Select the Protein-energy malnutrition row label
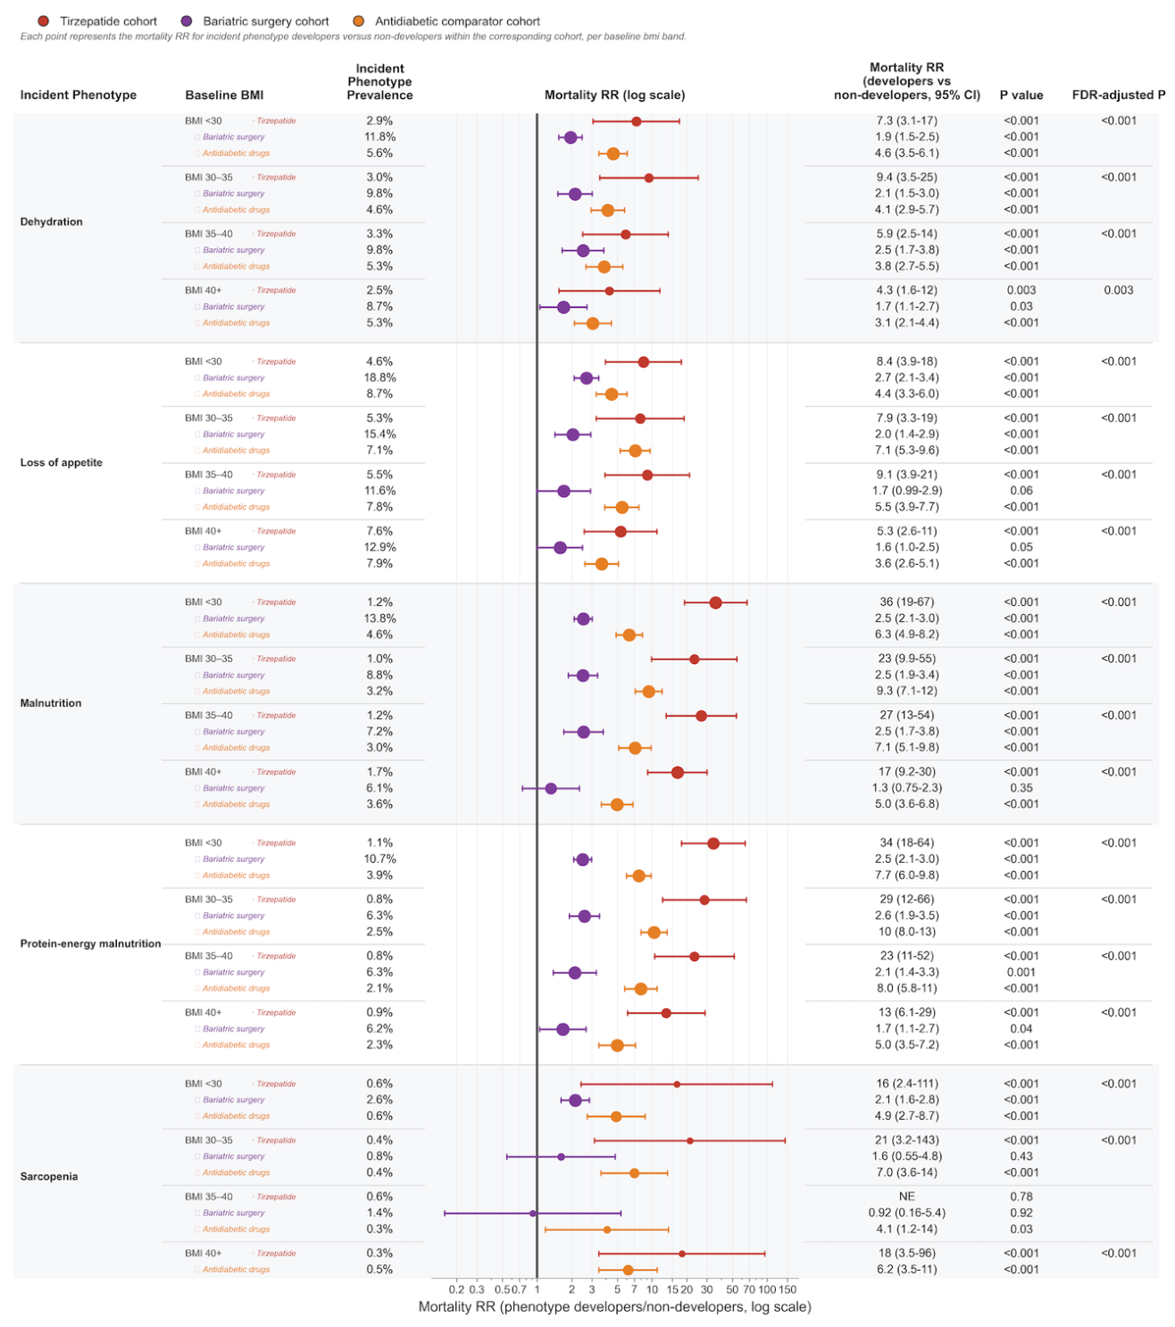This screenshot has height=1327, width=1175. click(x=90, y=943)
